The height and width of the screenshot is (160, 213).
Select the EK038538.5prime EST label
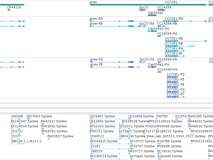pyautogui.click(x=135, y=121)
